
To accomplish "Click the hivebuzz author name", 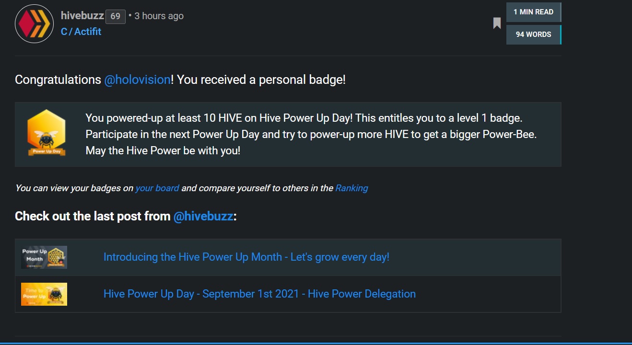I will [82, 16].
